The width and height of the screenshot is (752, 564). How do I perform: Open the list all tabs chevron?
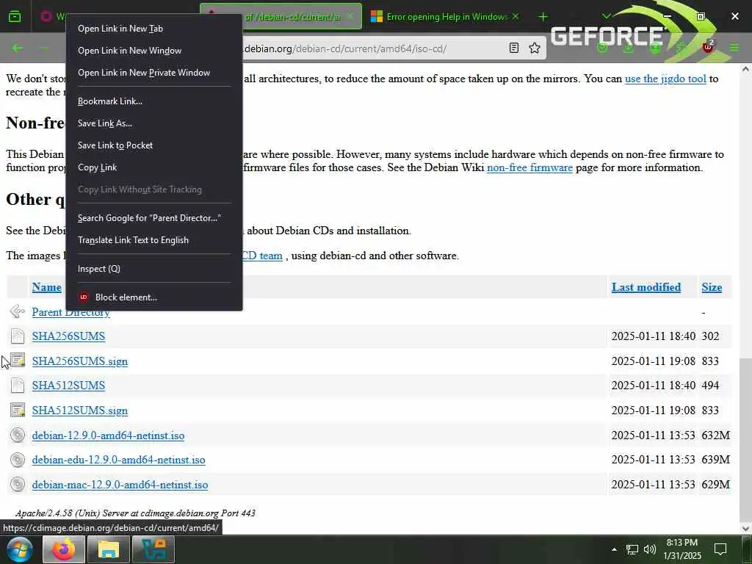pyautogui.click(x=606, y=17)
